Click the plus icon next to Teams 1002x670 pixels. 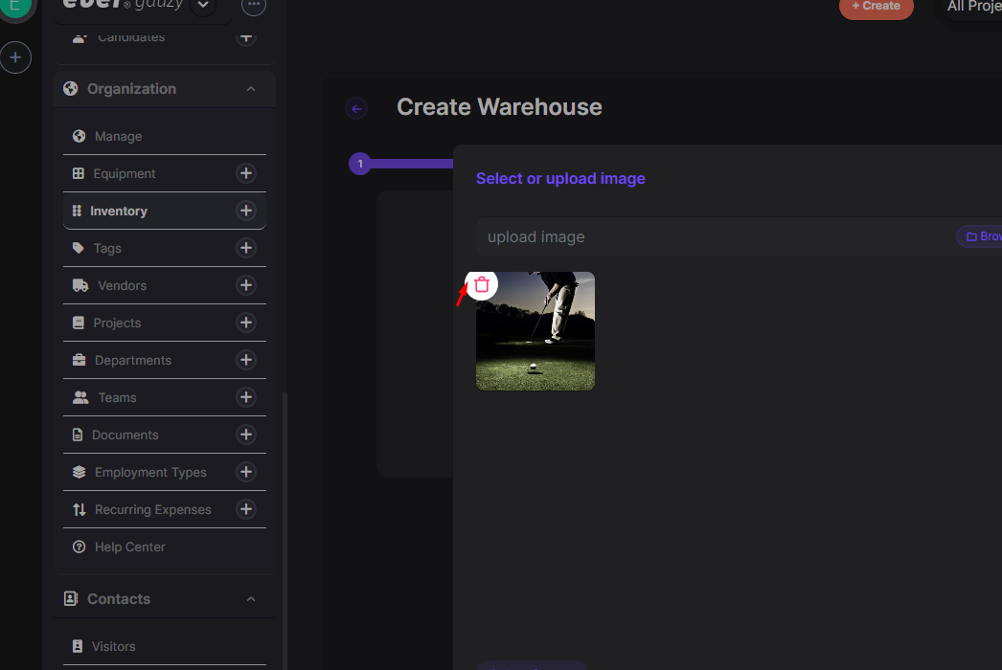coord(246,397)
